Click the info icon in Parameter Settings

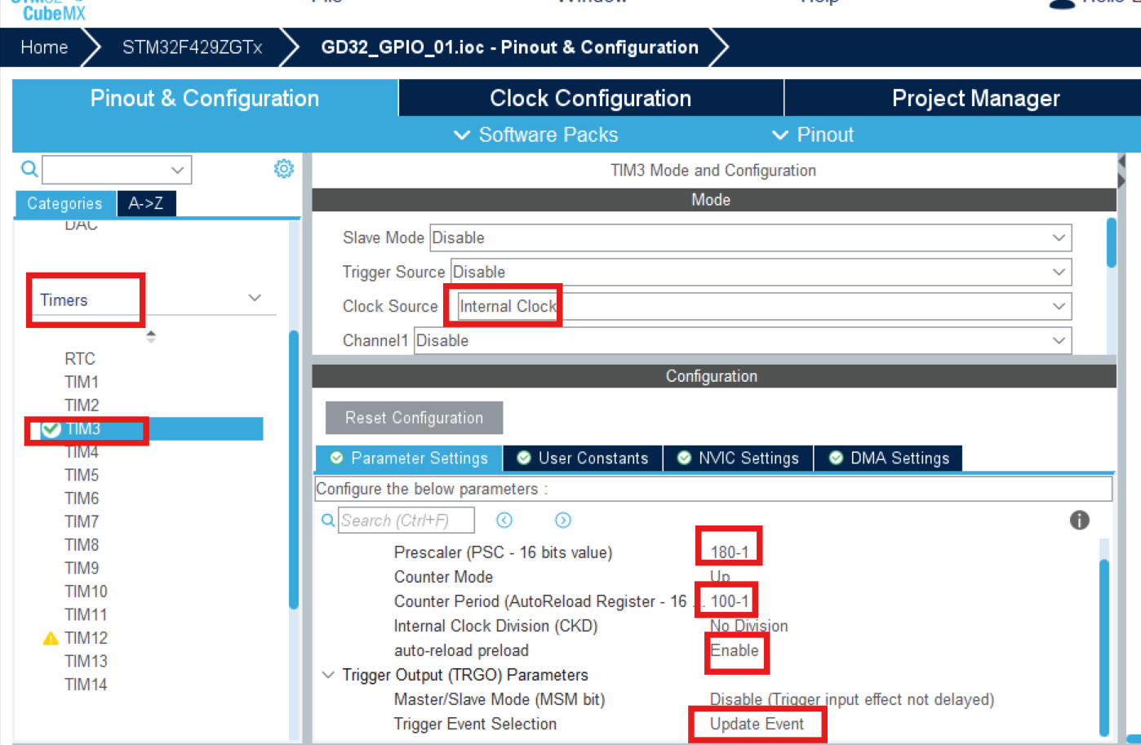click(x=1079, y=520)
